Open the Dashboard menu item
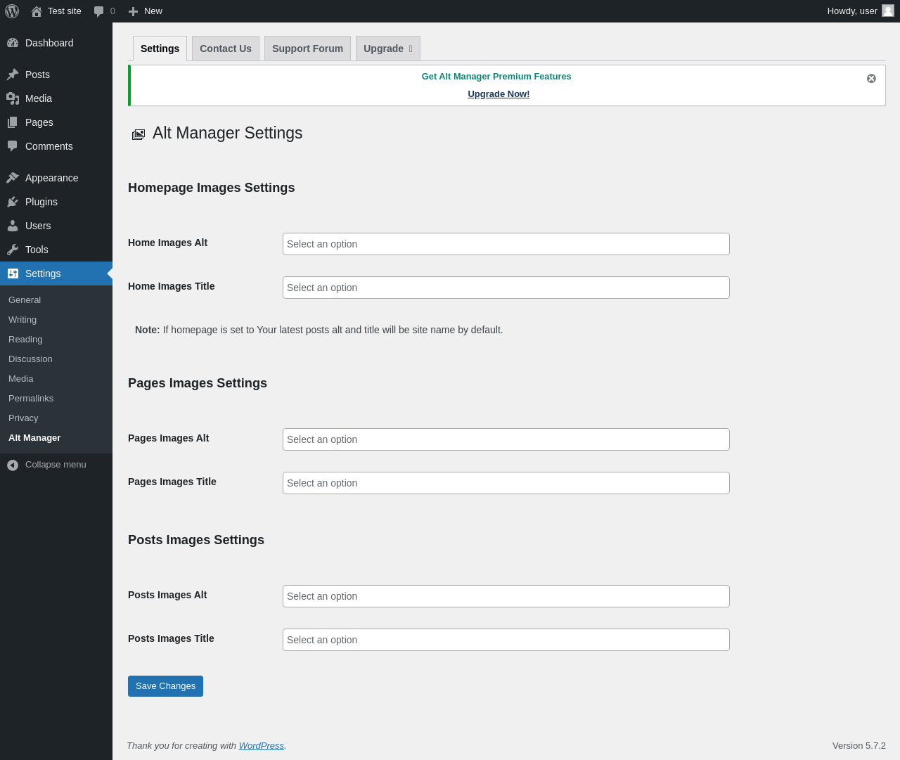The image size is (900, 760). 56,43
